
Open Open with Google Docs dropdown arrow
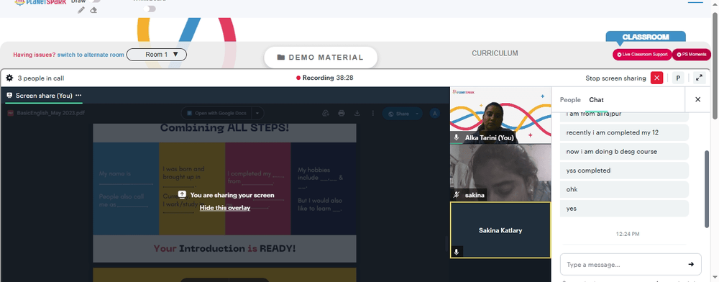pyautogui.click(x=257, y=113)
